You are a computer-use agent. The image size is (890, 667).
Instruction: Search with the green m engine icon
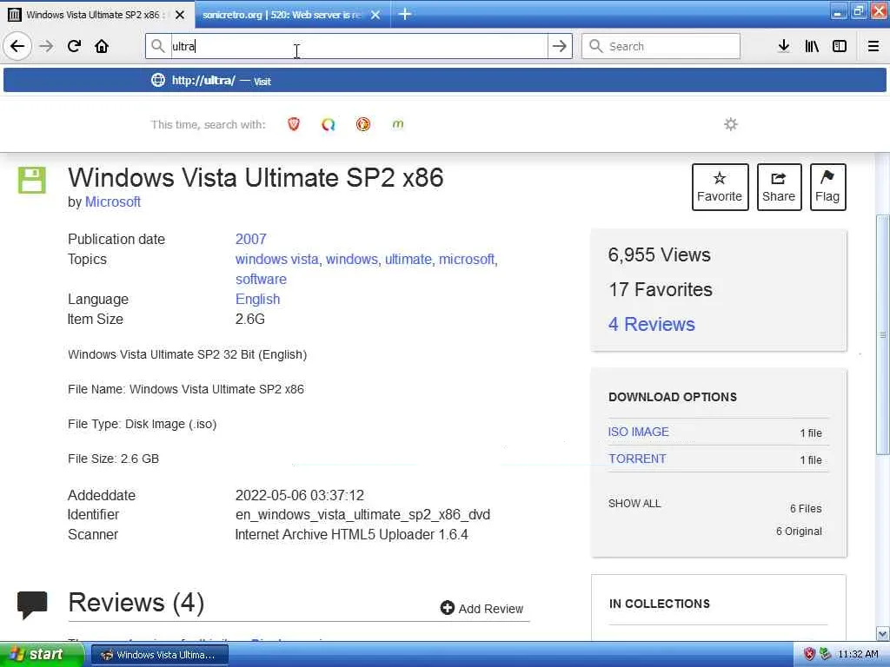pos(398,123)
